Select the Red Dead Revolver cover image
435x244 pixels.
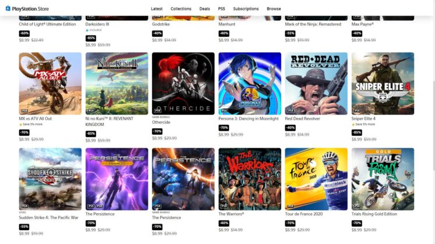[316, 84]
